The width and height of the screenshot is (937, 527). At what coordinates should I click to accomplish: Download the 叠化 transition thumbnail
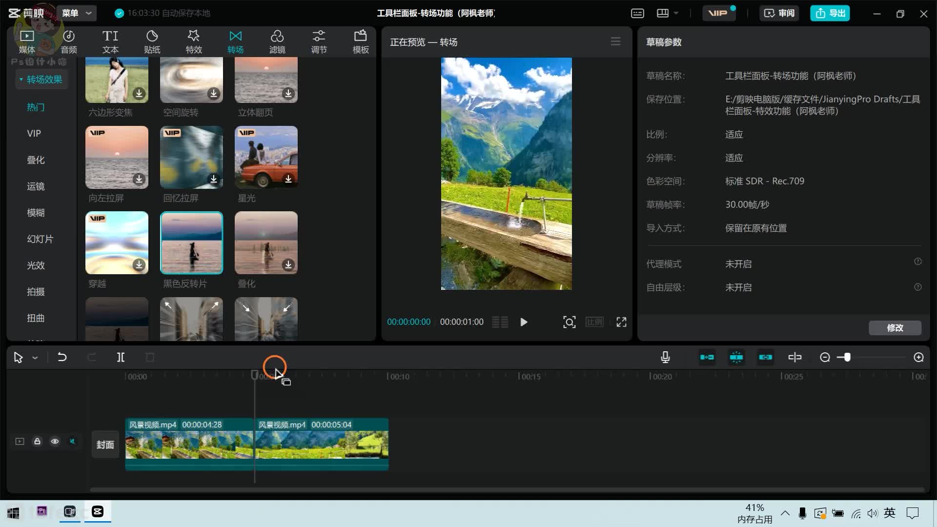click(288, 264)
